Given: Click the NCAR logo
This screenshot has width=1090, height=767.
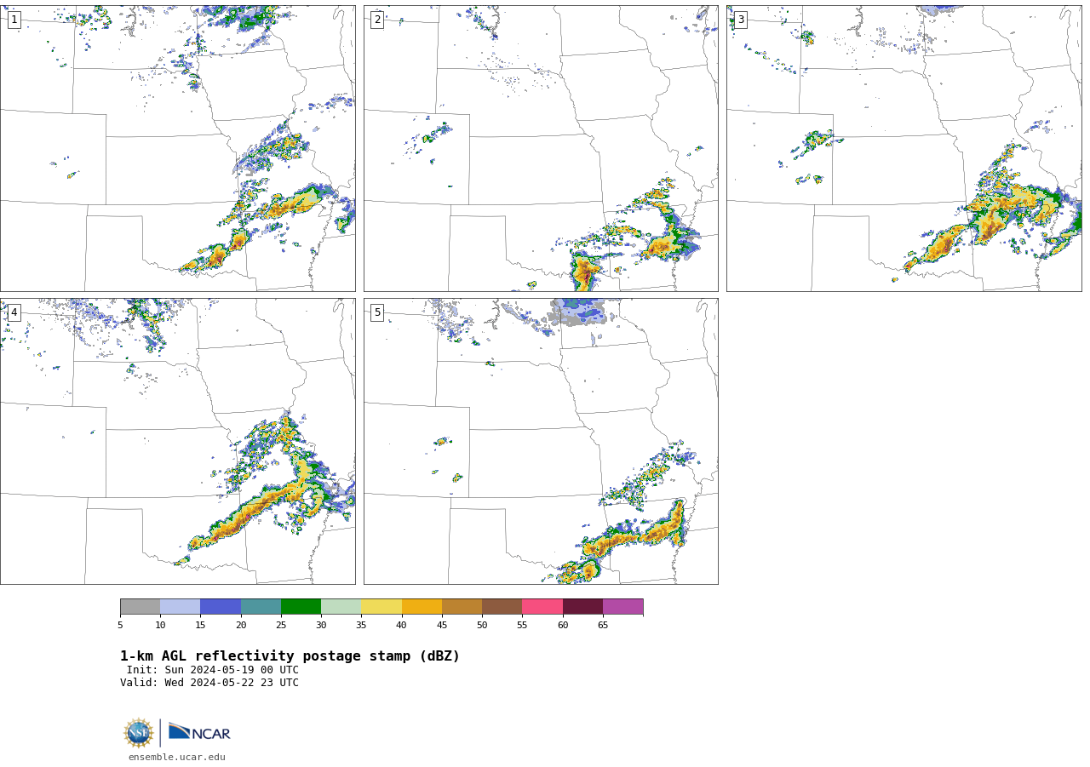Looking at the screenshot, I should coord(199,732).
